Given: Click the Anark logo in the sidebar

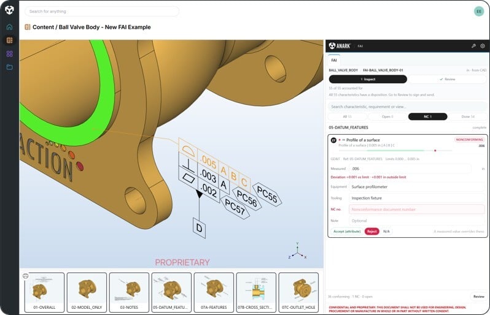Looking at the screenshot, I should (x=9, y=10).
